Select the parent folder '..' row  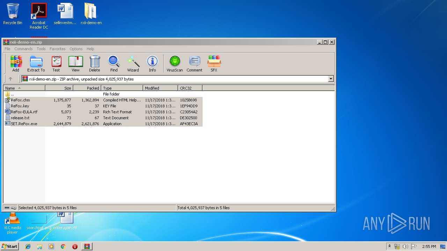coord(103,94)
